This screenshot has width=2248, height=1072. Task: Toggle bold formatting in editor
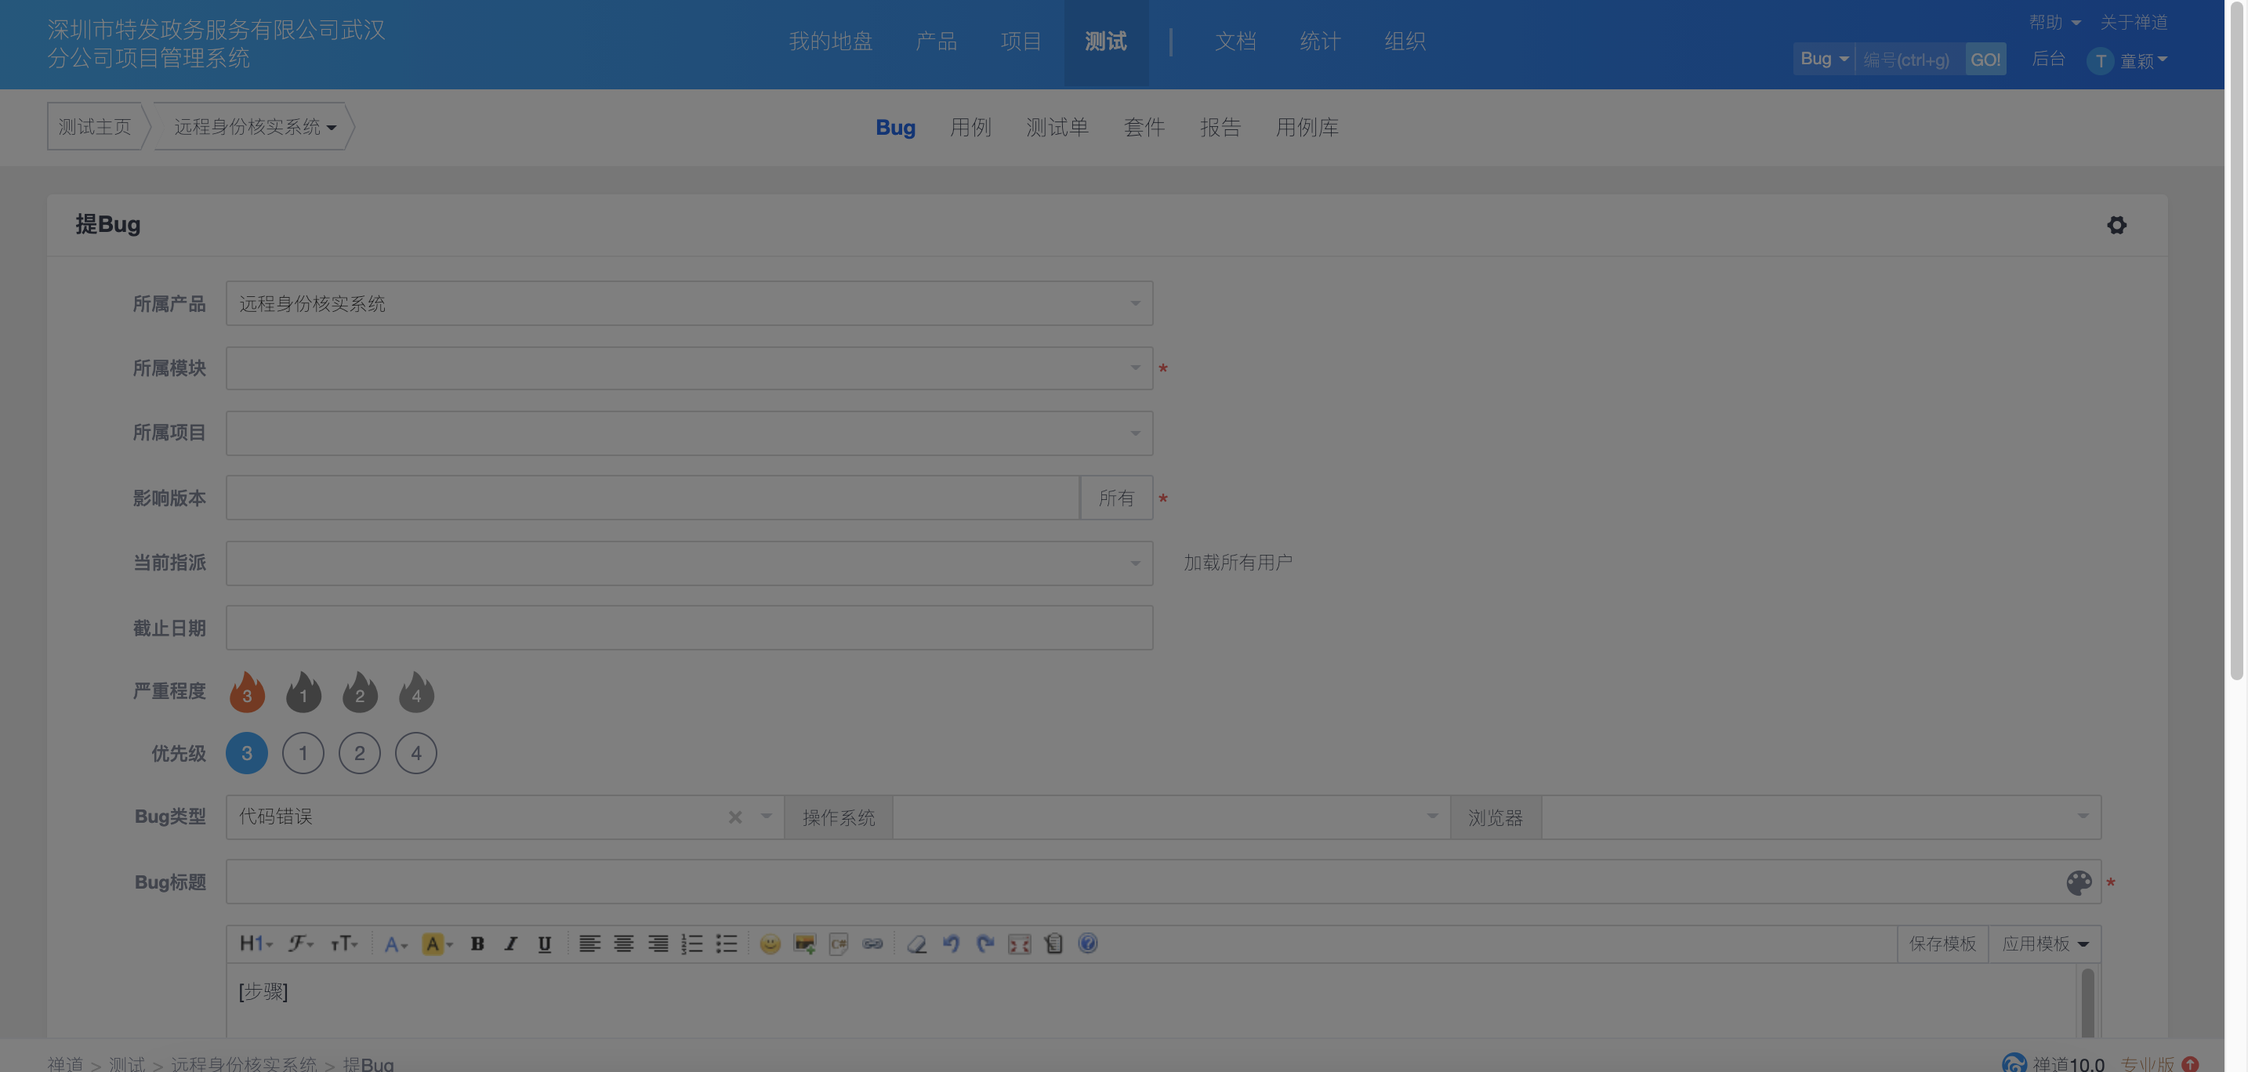click(x=477, y=943)
